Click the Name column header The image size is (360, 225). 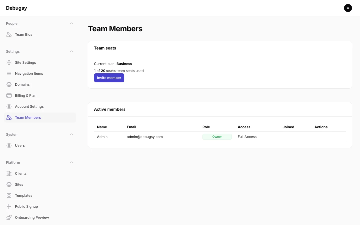102,127
